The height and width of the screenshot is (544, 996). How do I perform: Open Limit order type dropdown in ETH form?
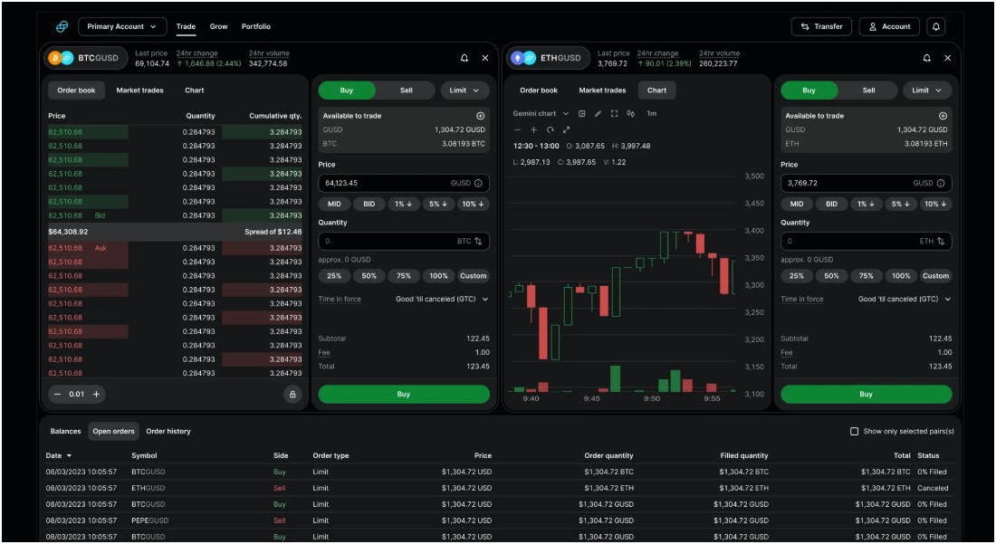(x=927, y=91)
